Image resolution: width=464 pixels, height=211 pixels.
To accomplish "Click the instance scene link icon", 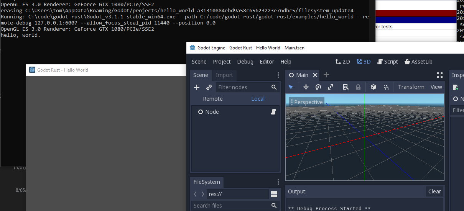I will pyautogui.click(x=209, y=87).
